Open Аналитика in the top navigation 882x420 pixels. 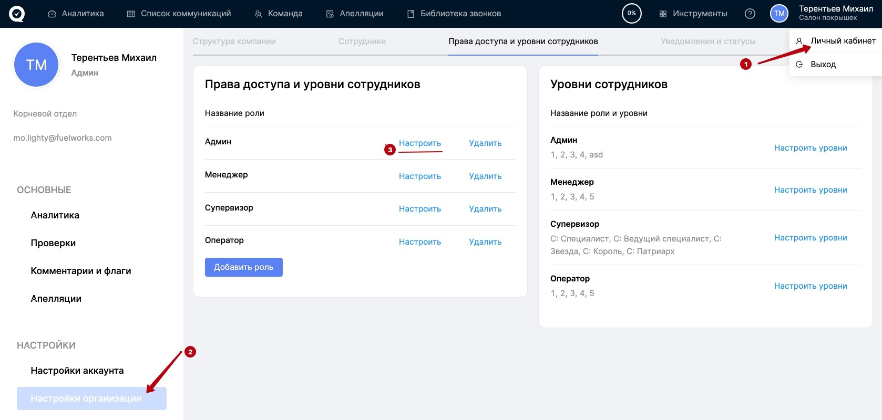pos(76,14)
